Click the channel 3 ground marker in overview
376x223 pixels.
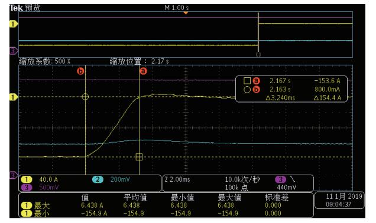[x=14, y=51]
